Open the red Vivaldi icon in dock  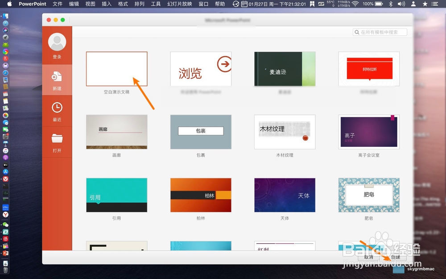coord(5,179)
